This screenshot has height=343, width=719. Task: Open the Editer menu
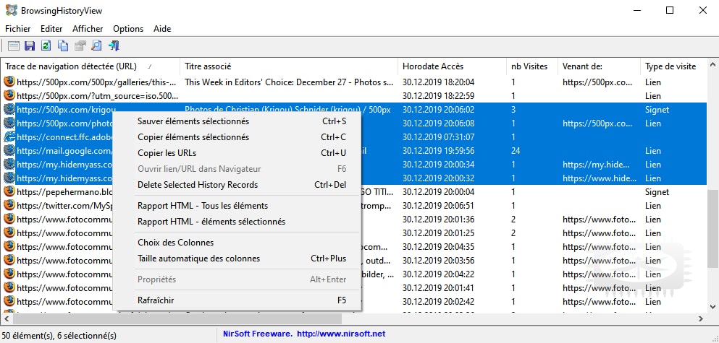[x=51, y=29]
